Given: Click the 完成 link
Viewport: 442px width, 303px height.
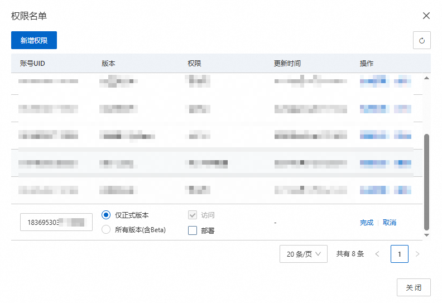Looking at the screenshot, I should tap(367, 223).
